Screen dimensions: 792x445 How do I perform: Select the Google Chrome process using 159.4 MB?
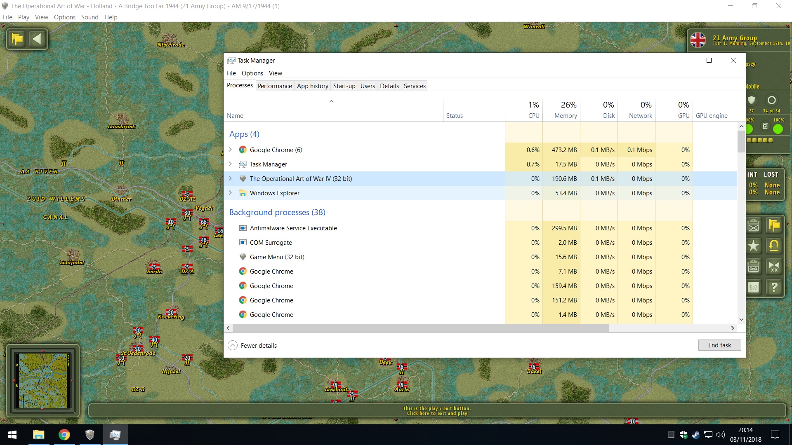pyautogui.click(x=481, y=286)
